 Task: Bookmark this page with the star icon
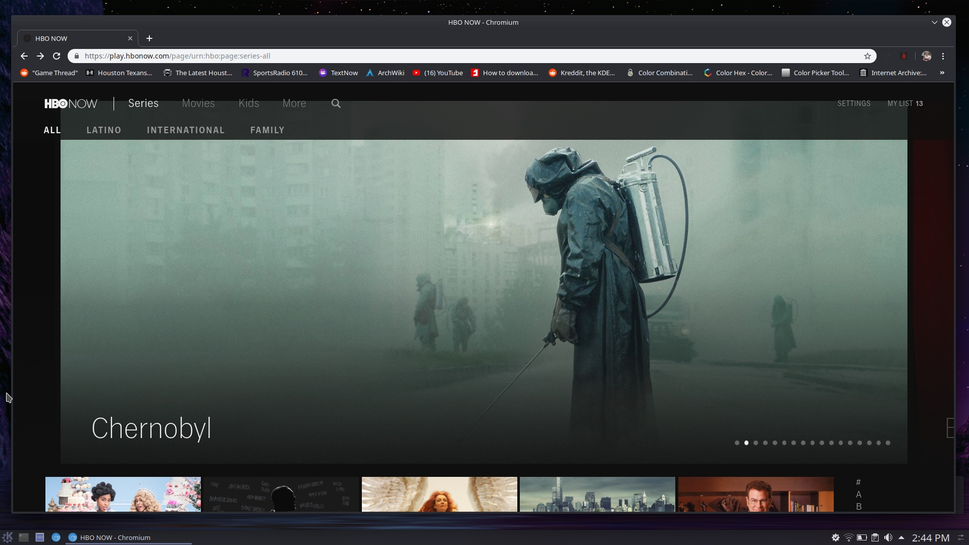[868, 56]
